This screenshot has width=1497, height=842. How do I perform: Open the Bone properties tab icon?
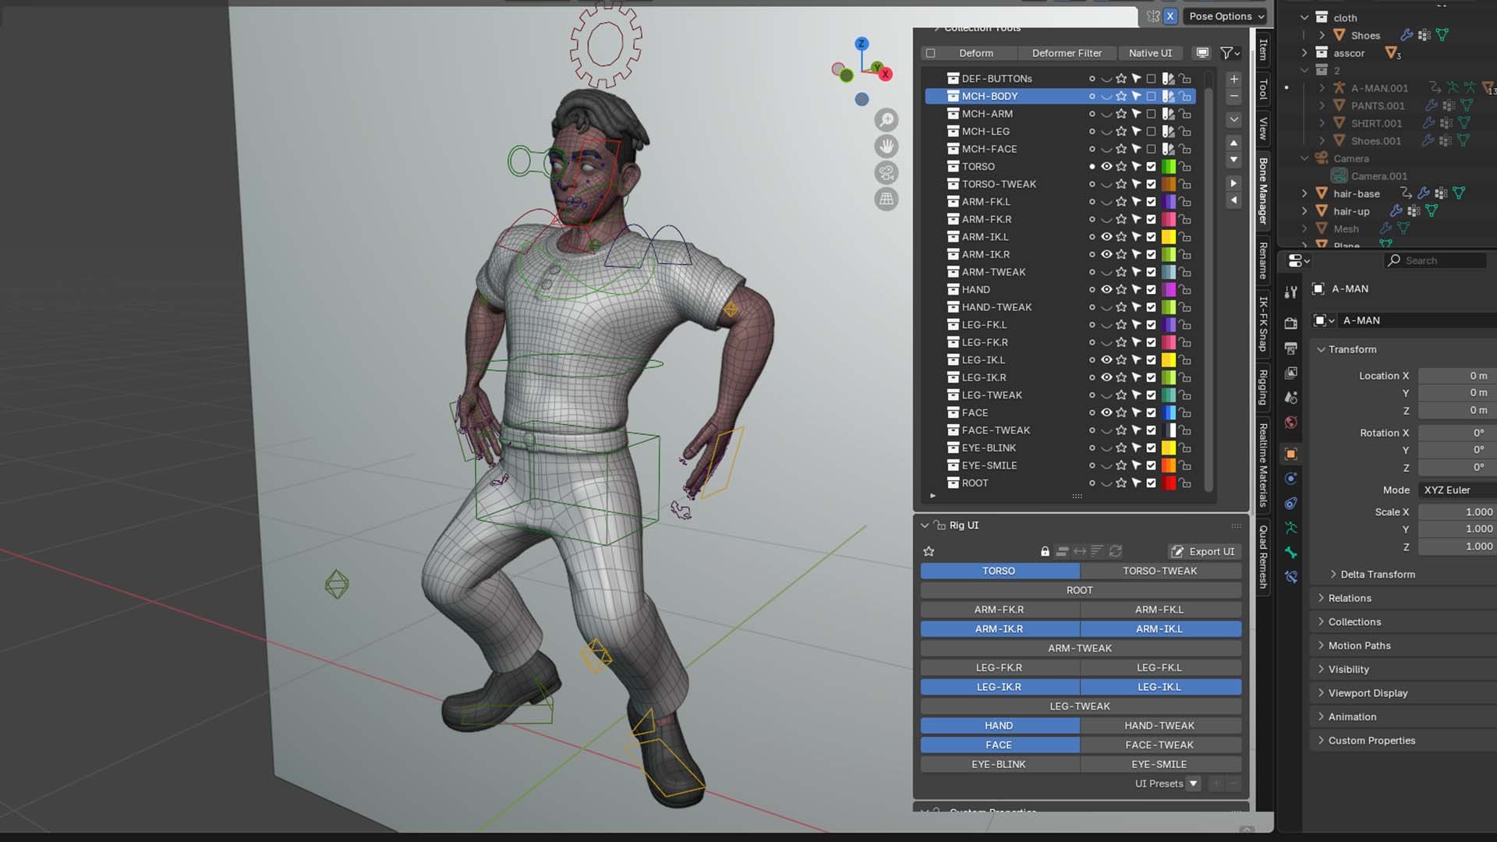pyautogui.click(x=1291, y=553)
